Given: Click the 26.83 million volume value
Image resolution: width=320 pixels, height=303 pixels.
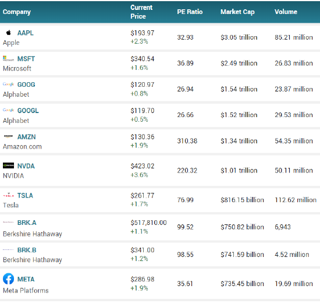Looking at the screenshot, I should pyautogui.click(x=294, y=64).
